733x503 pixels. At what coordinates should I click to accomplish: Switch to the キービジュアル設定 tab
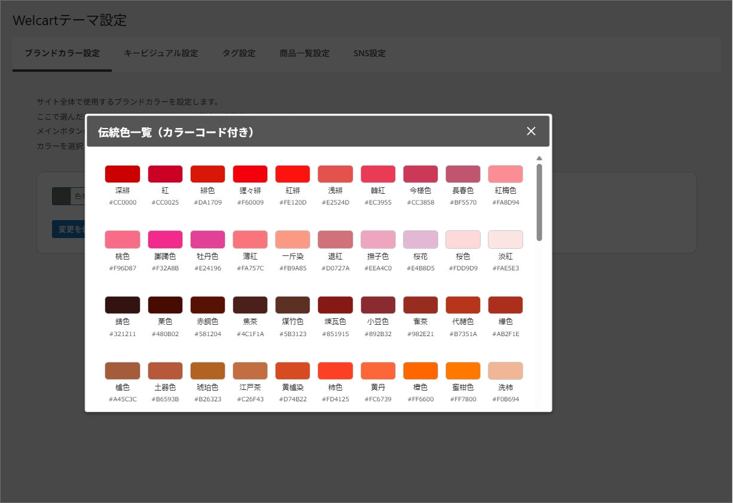[160, 53]
